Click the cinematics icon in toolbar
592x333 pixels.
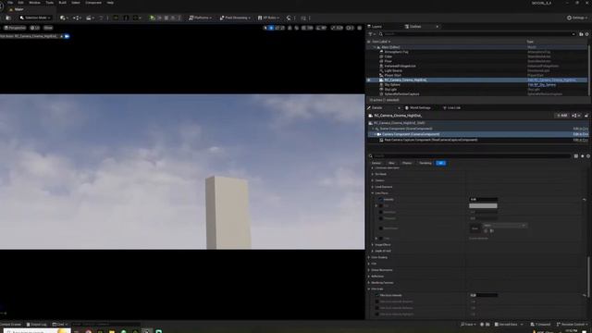pyautogui.click(x=90, y=18)
